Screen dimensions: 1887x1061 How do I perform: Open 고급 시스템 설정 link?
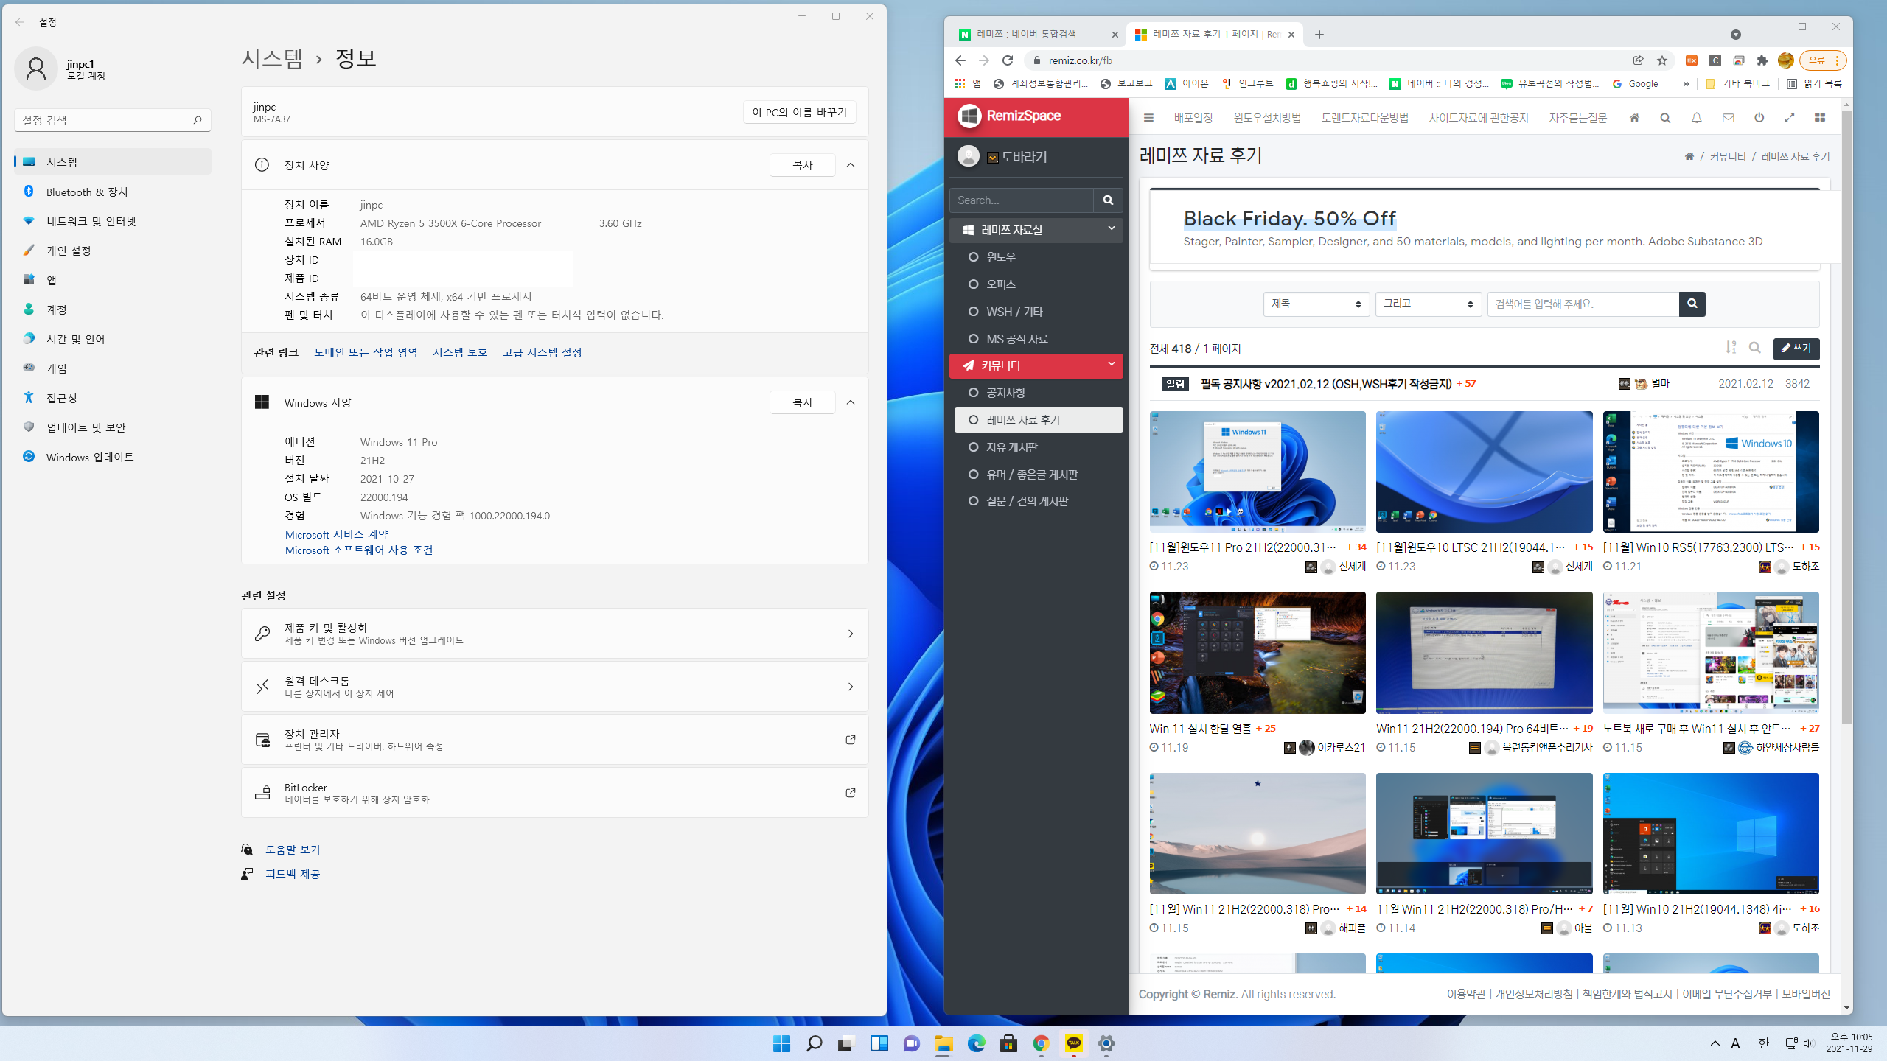point(542,352)
